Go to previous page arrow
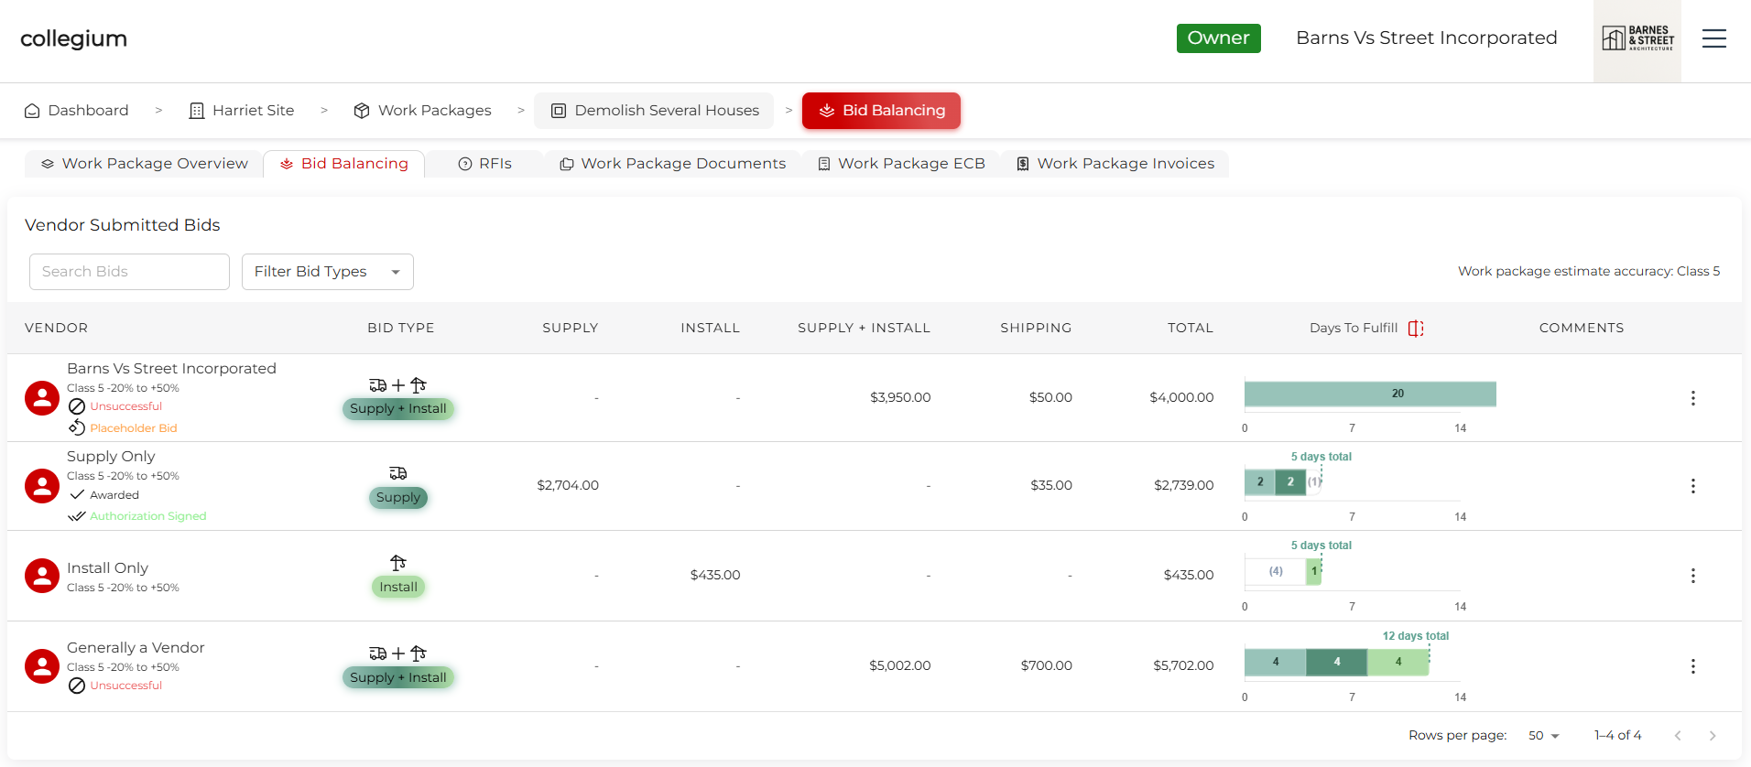Screen dimensions: 1751x767 coord(1678,736)
